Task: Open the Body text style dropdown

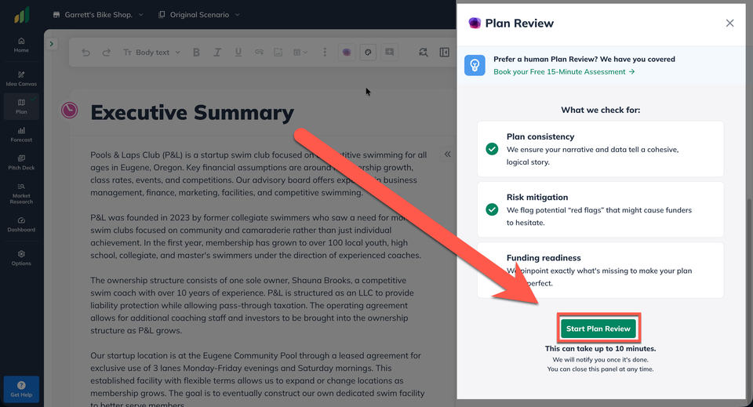Action: coord(151,53)
